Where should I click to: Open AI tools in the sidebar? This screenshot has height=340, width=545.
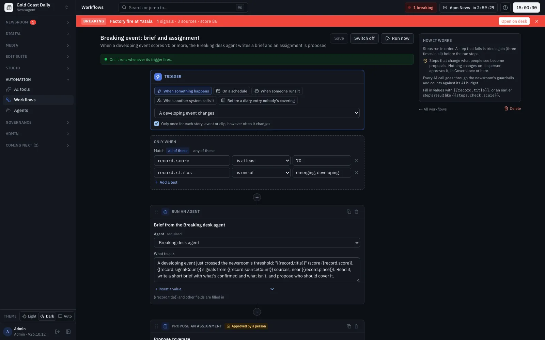[38, 89]
